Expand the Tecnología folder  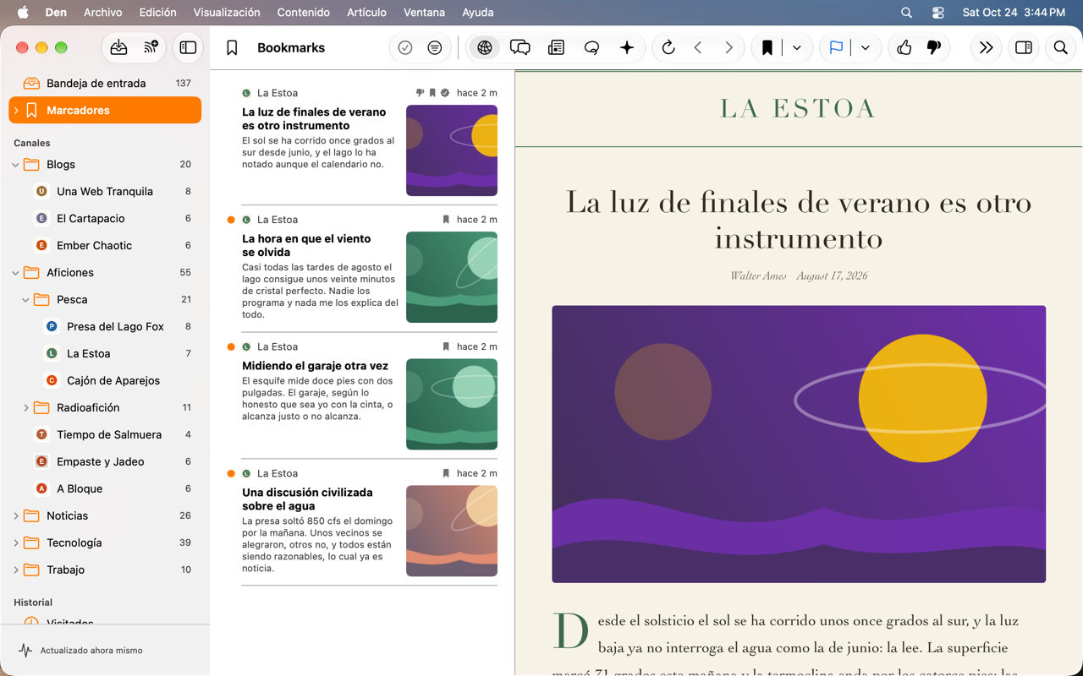point(15,543)
